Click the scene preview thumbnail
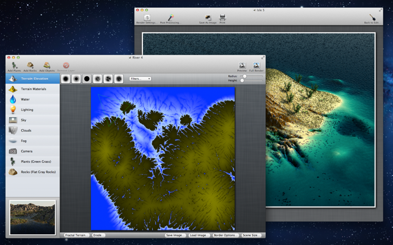 tap(32, 218)
